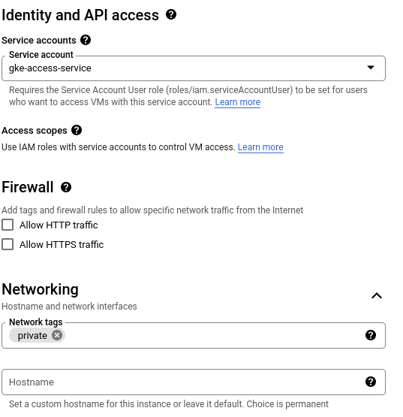Image resolution: width=403 pixels, height=417 pixels.
Task: Open the Firewall help tooltip icon
Action: [x=66, y=187]
